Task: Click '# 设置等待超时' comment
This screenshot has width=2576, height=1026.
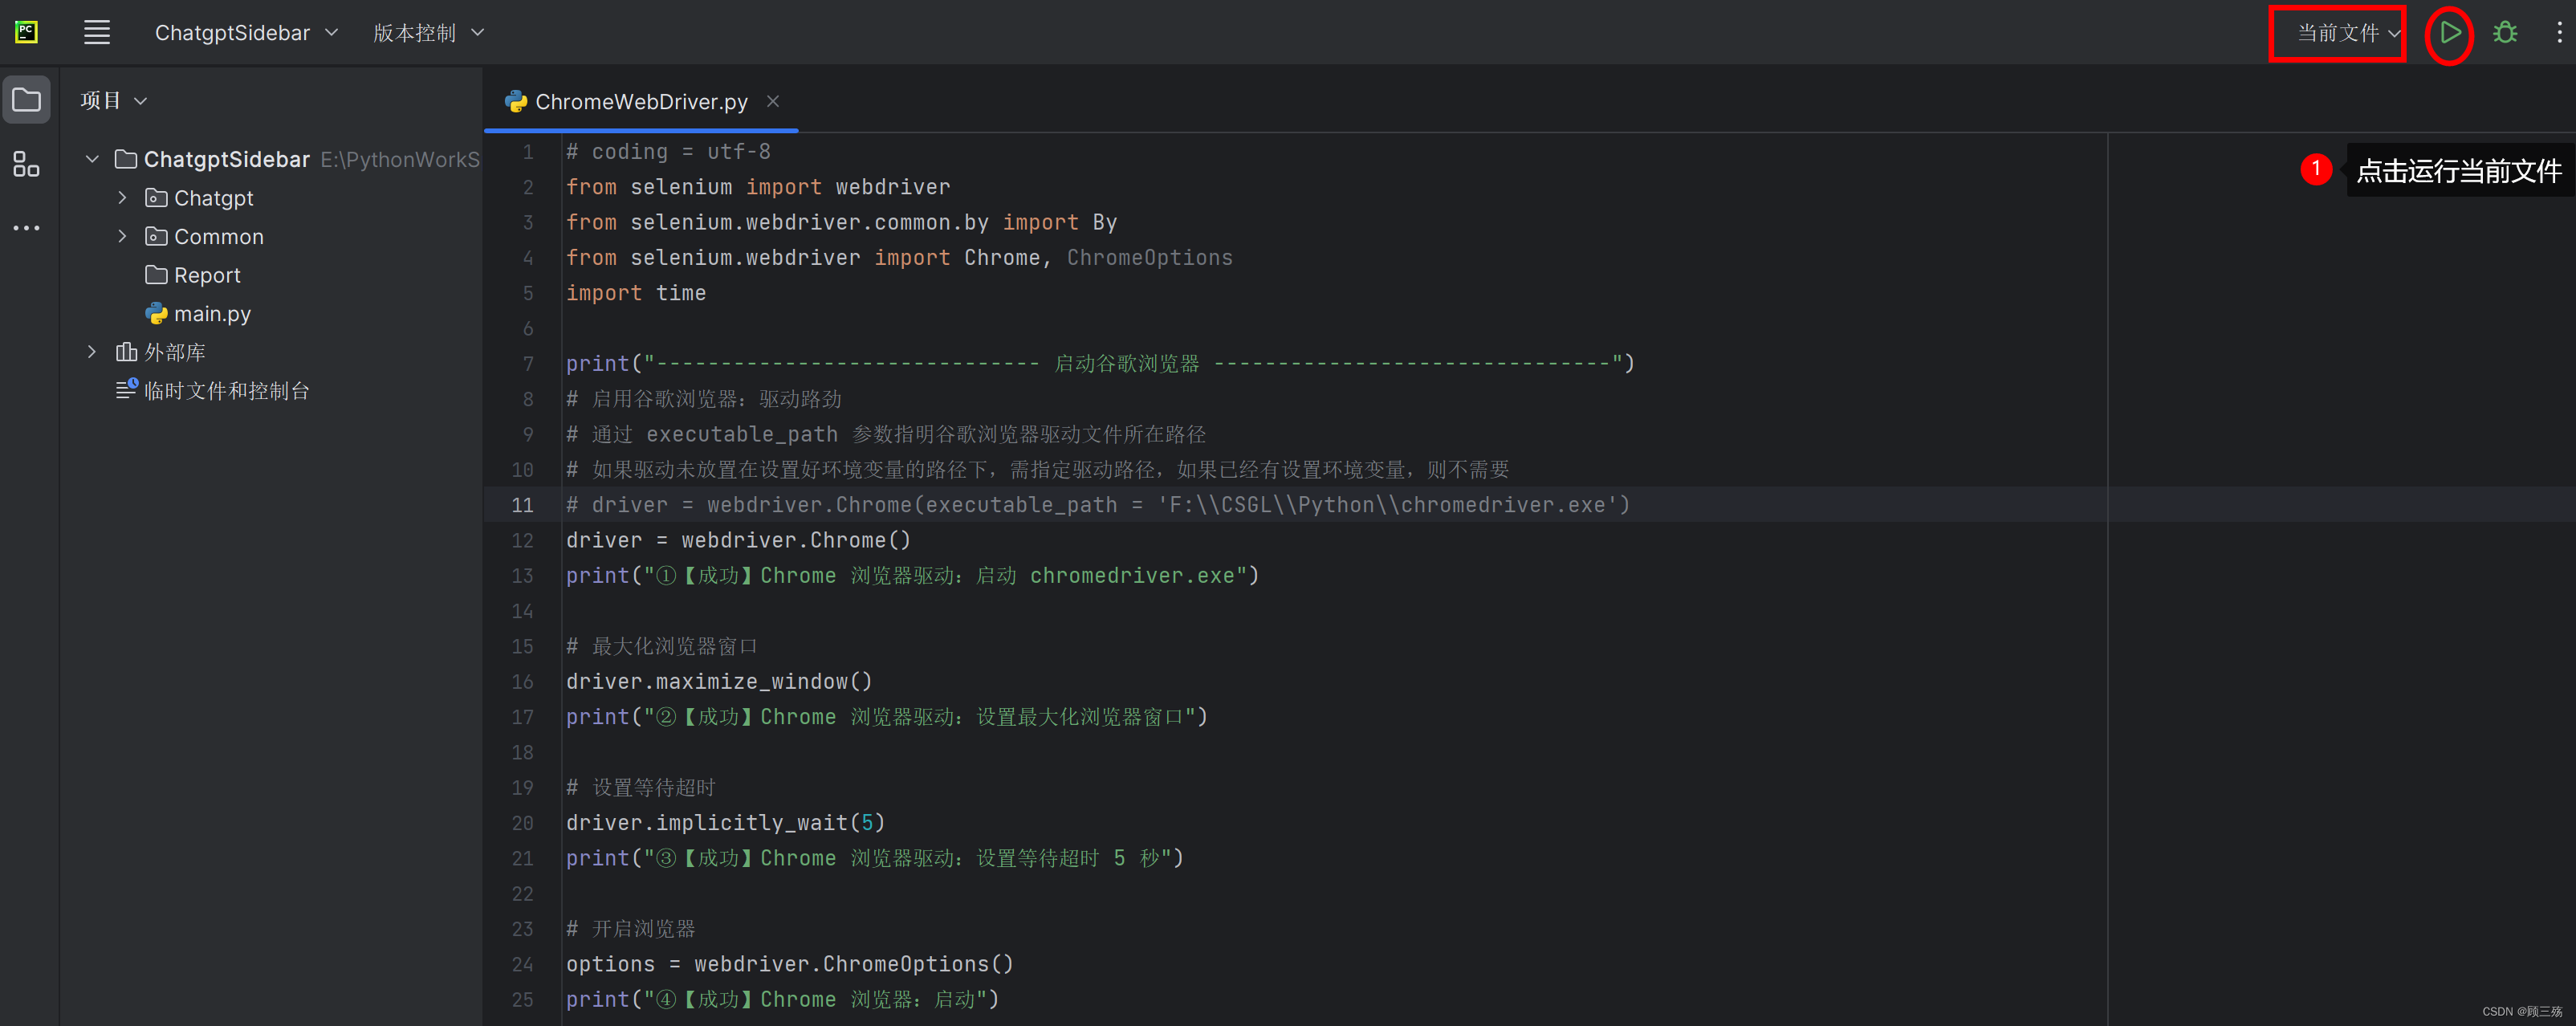Action: pos(641,787)
